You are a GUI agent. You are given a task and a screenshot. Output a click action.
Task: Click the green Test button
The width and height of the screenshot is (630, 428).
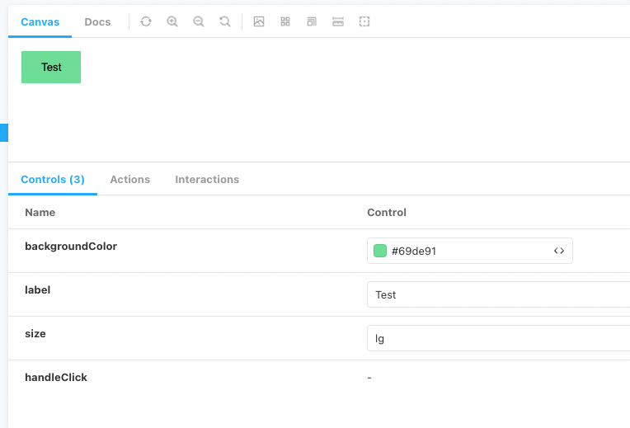(51, 67)
